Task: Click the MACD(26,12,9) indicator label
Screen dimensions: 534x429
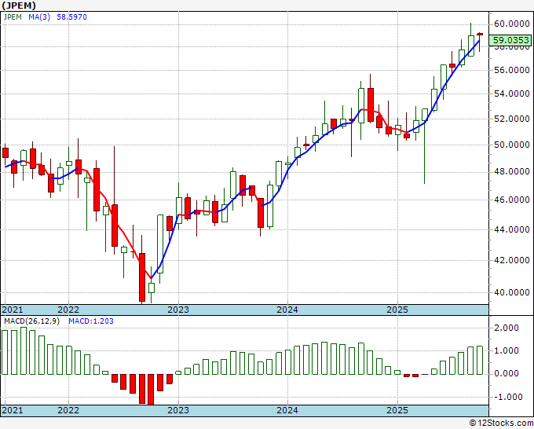Action: click(31, 321)
